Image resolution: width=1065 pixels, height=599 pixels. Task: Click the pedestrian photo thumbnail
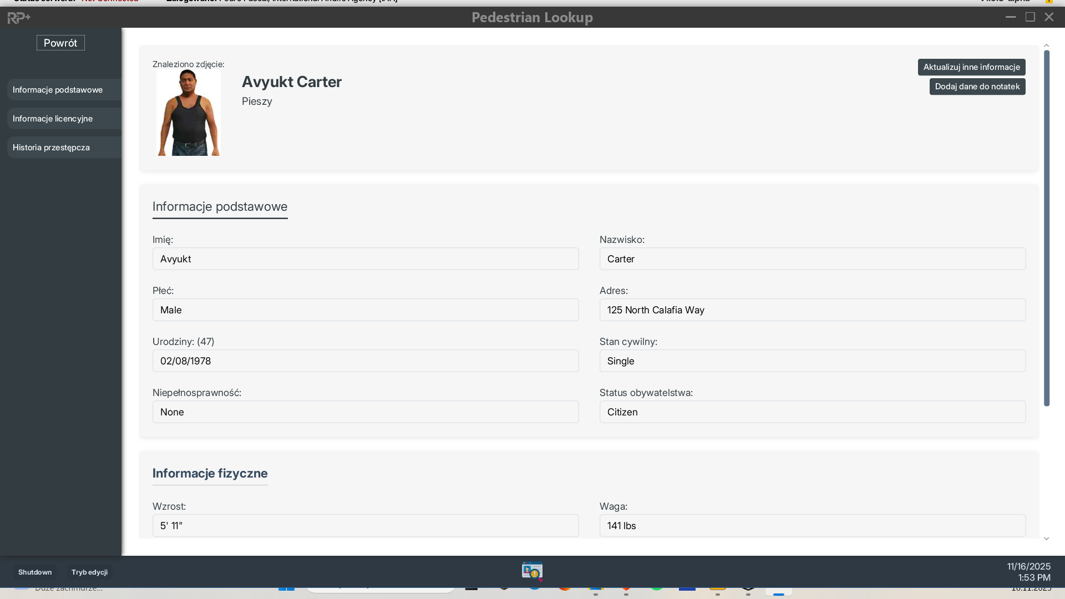coord(189,113)
